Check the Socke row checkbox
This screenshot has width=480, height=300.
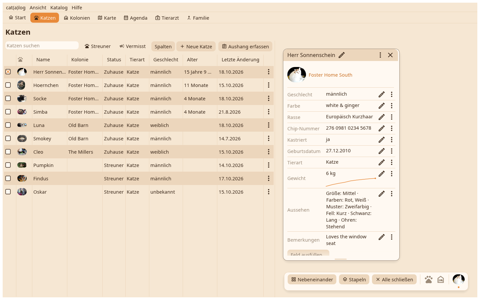(8, 98)
